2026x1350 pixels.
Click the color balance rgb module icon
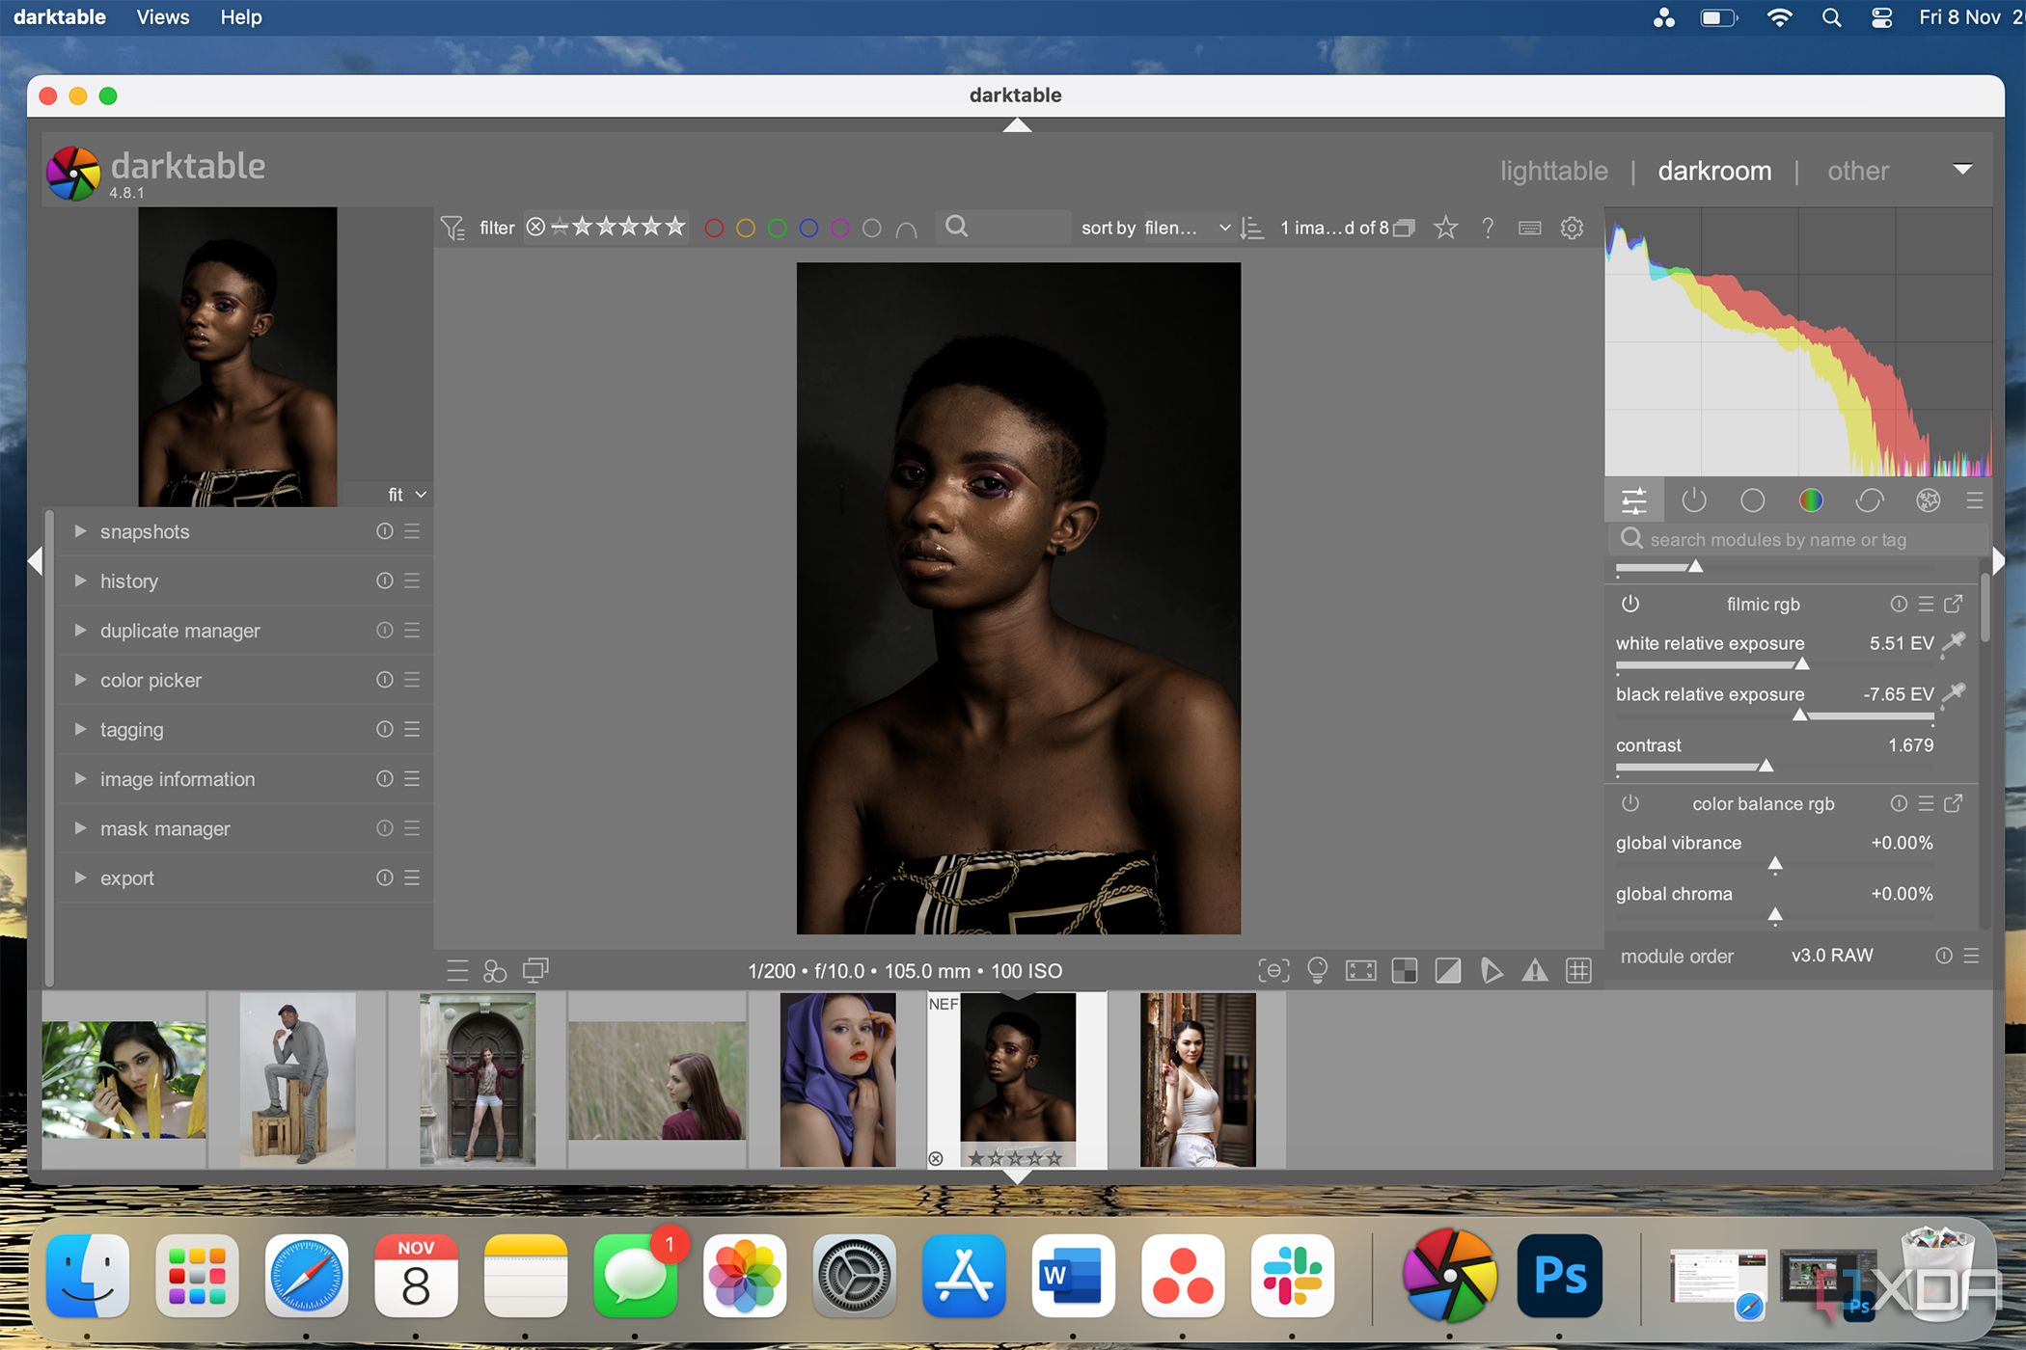pyautogui.click(x=1631, y=803)
